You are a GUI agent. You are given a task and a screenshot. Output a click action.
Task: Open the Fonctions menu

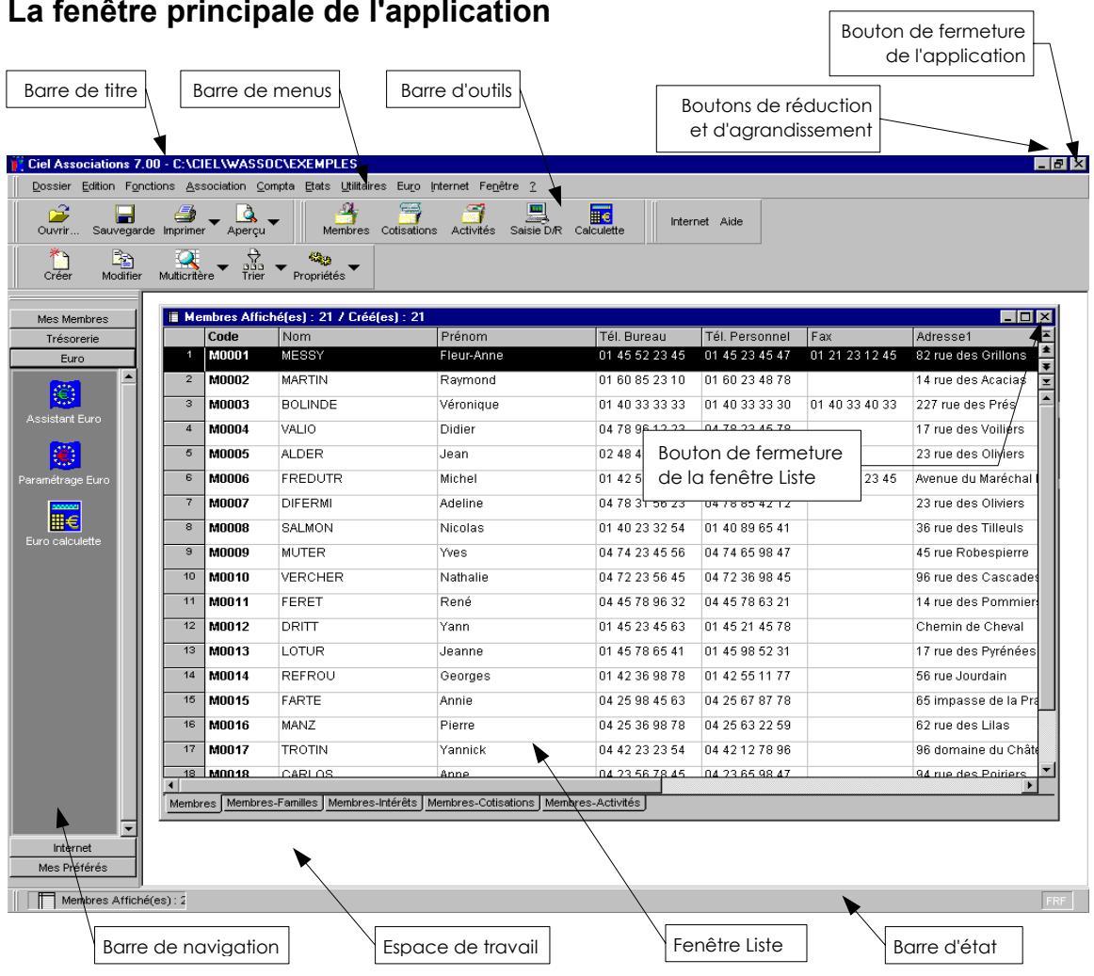pos(150,186)
